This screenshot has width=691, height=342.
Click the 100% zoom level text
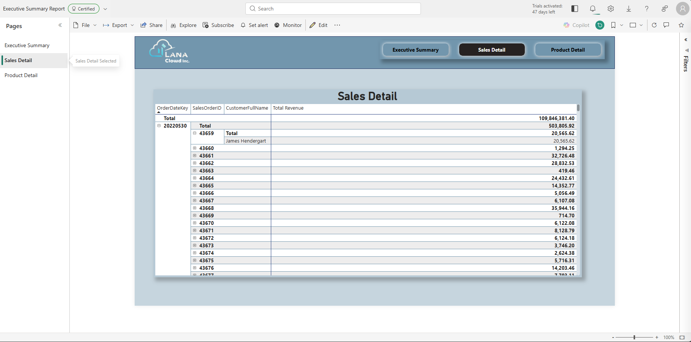click(x=668, y=338)
